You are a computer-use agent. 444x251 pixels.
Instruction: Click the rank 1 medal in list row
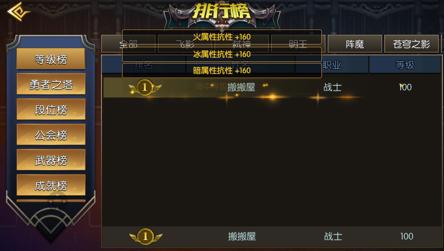(145, 87)
